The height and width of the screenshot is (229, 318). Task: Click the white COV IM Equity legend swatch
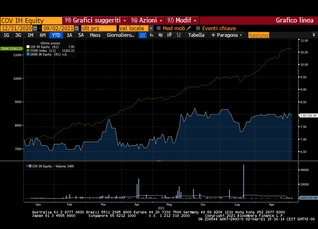[28, 47]
